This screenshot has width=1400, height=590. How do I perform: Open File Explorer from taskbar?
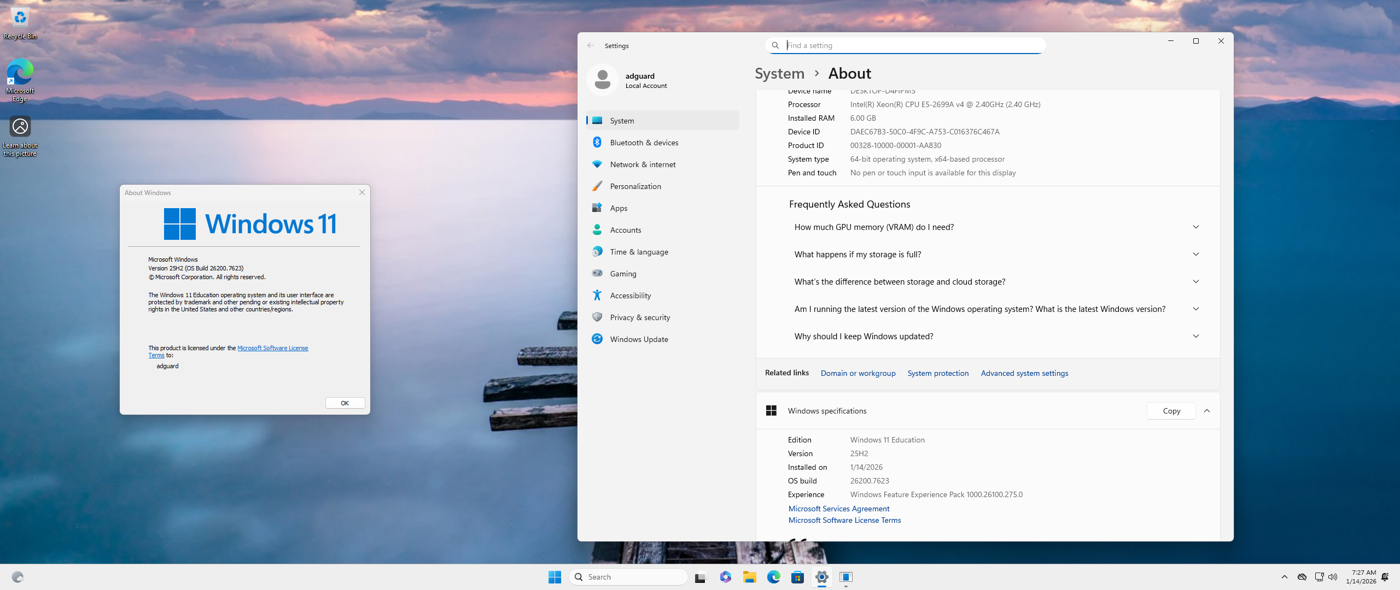click(749, 577)
